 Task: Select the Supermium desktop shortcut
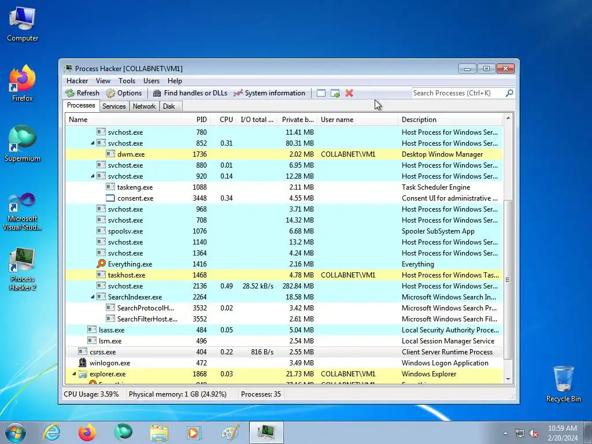pos(23,143)
